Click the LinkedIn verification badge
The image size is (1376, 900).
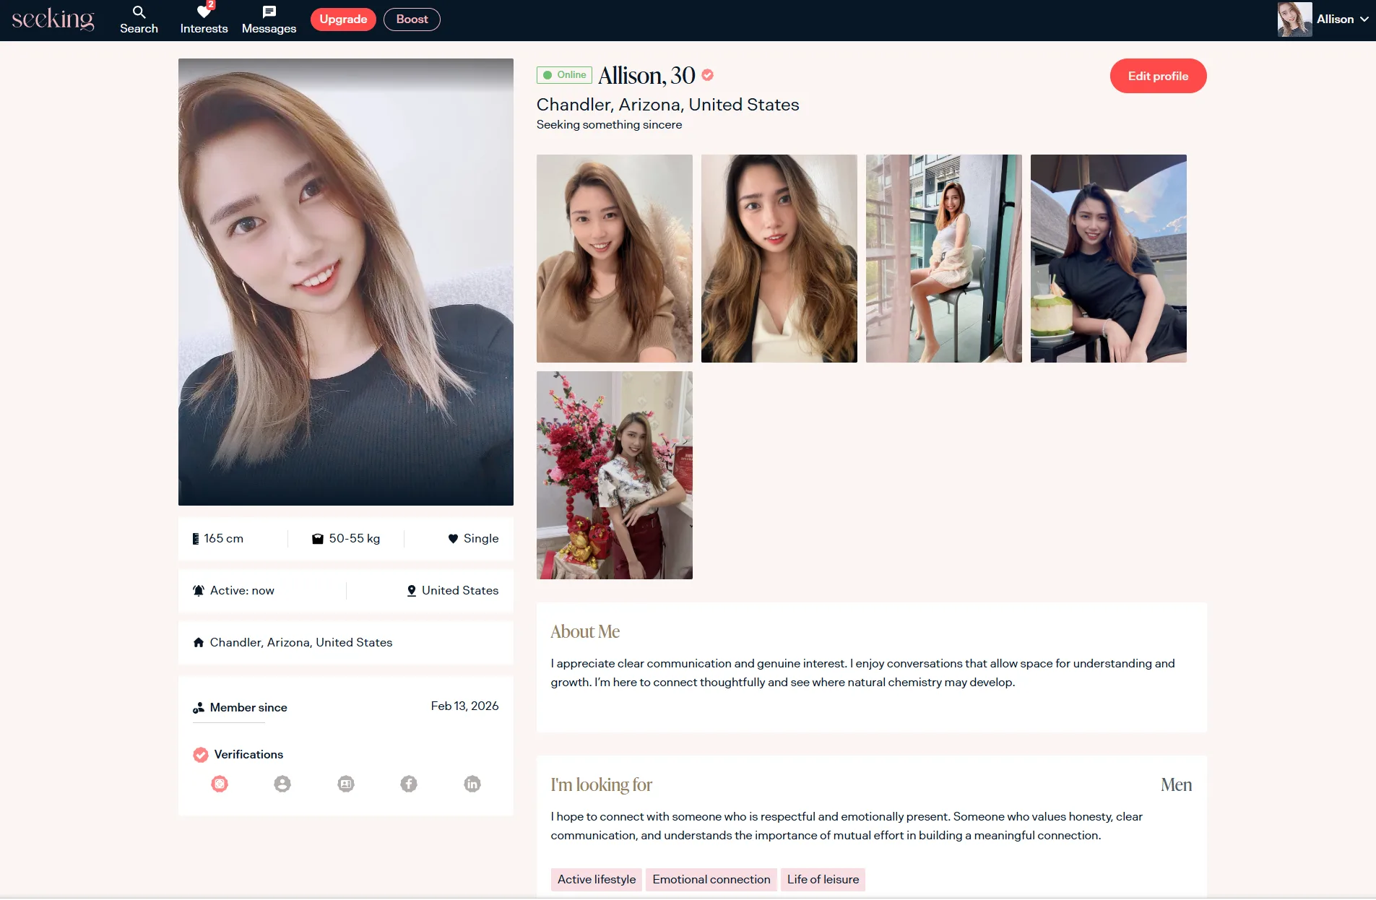(472, 784)
